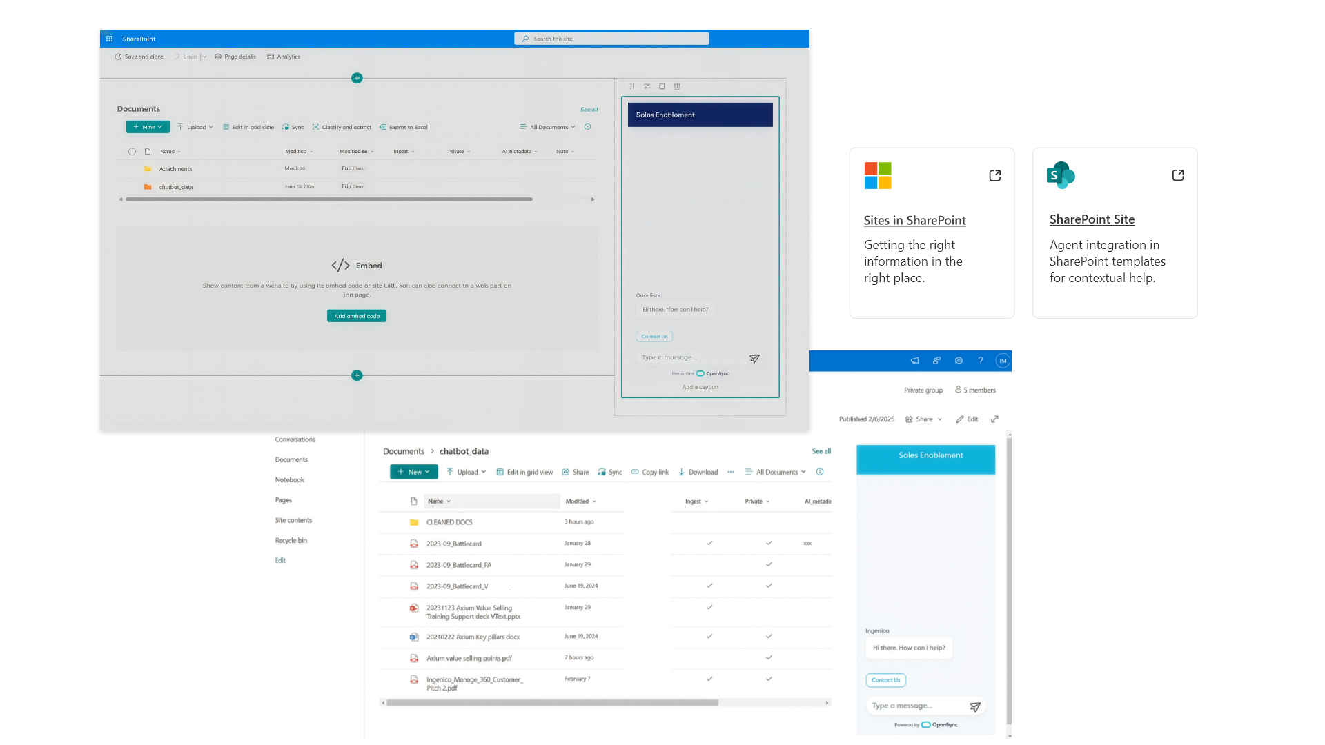The height and width of the screenshot is (745, 1325).
Task: Open the Share dropdown near Published date
Action: click(x=924, y=419)
